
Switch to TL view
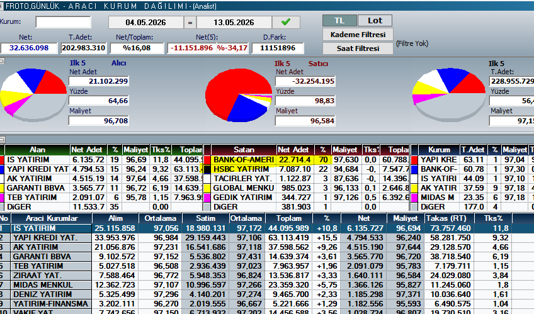(x=339, y=20)
